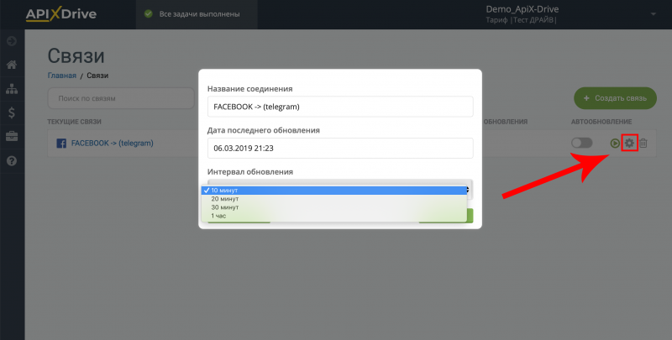
Task: Open the Home icon in the sidebar
Action: (12, 65)
